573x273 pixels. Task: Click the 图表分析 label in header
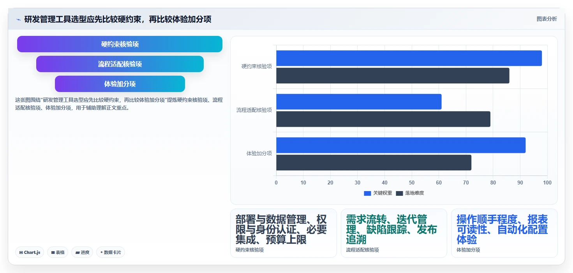[547, 19]
